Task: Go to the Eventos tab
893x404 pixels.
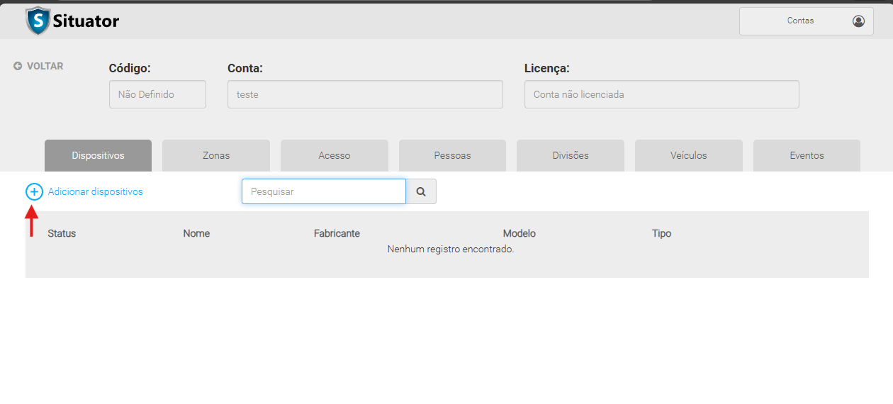Action: [x=807, y=155]
